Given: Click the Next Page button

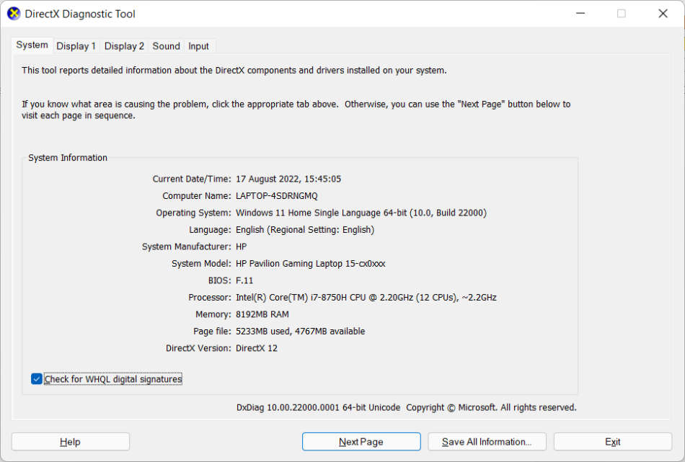Looking at the screenshot, I should (361, 442).
